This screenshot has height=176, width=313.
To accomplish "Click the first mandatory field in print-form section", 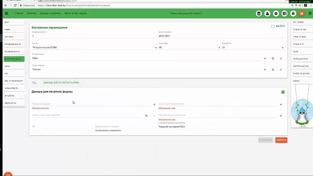I will [x=91, y=104].
